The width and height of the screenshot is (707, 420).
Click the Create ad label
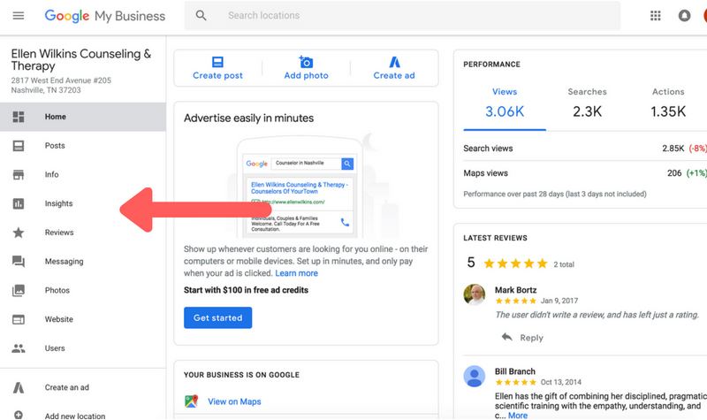[x=394, y=75]
